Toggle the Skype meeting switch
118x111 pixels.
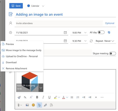(x=113, y=54)
